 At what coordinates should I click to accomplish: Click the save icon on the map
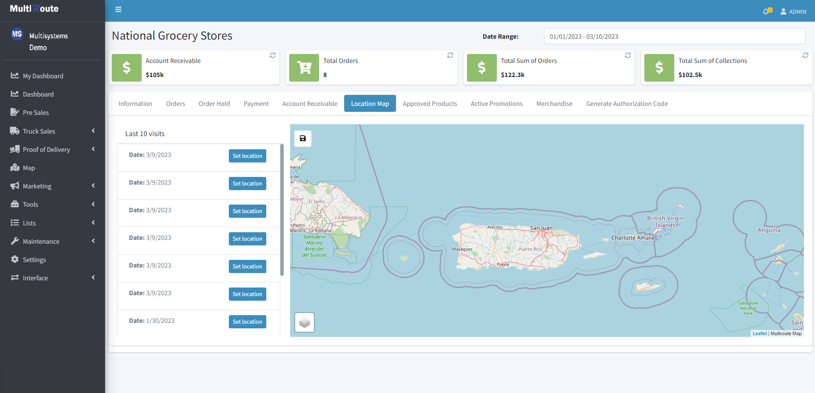303,139
